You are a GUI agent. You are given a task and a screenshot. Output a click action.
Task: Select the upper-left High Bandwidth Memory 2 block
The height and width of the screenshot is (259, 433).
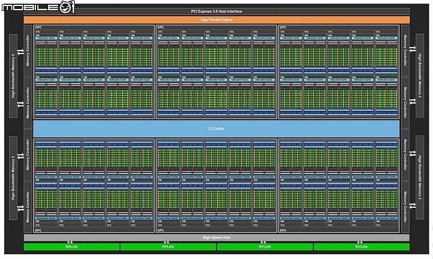13,76
